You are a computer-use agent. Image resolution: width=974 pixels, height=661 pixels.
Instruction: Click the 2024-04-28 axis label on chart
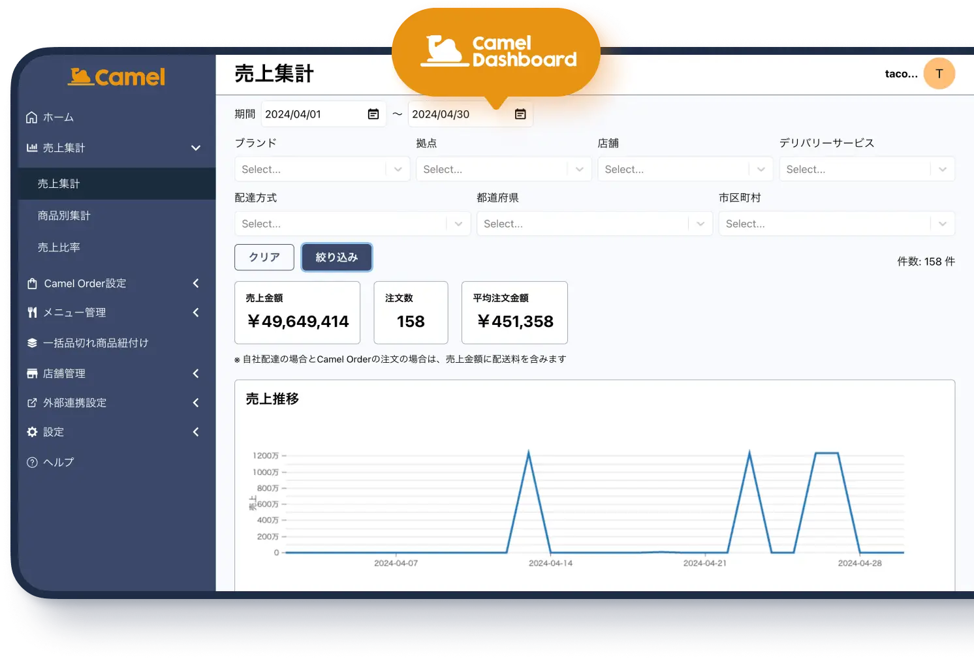(860, 563)
